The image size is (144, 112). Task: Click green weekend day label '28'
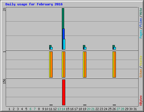coord(122,109)
